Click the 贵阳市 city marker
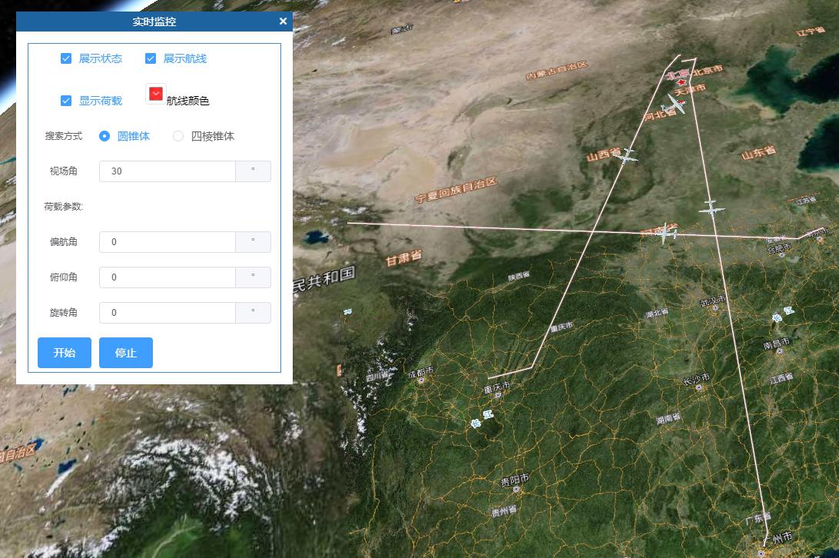 517,489
